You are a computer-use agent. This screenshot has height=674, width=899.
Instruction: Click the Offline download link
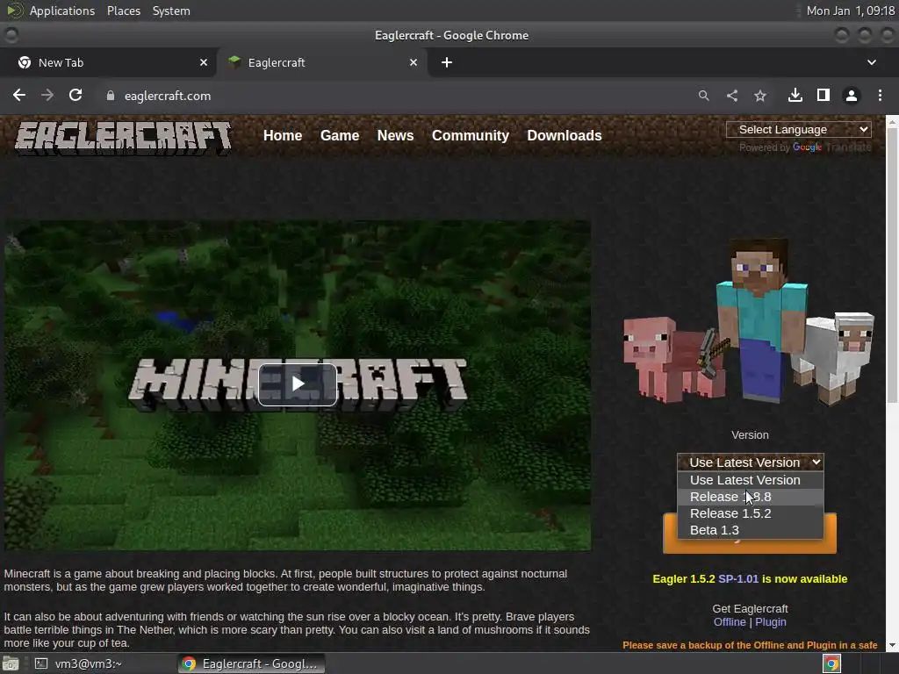[730, 622]
